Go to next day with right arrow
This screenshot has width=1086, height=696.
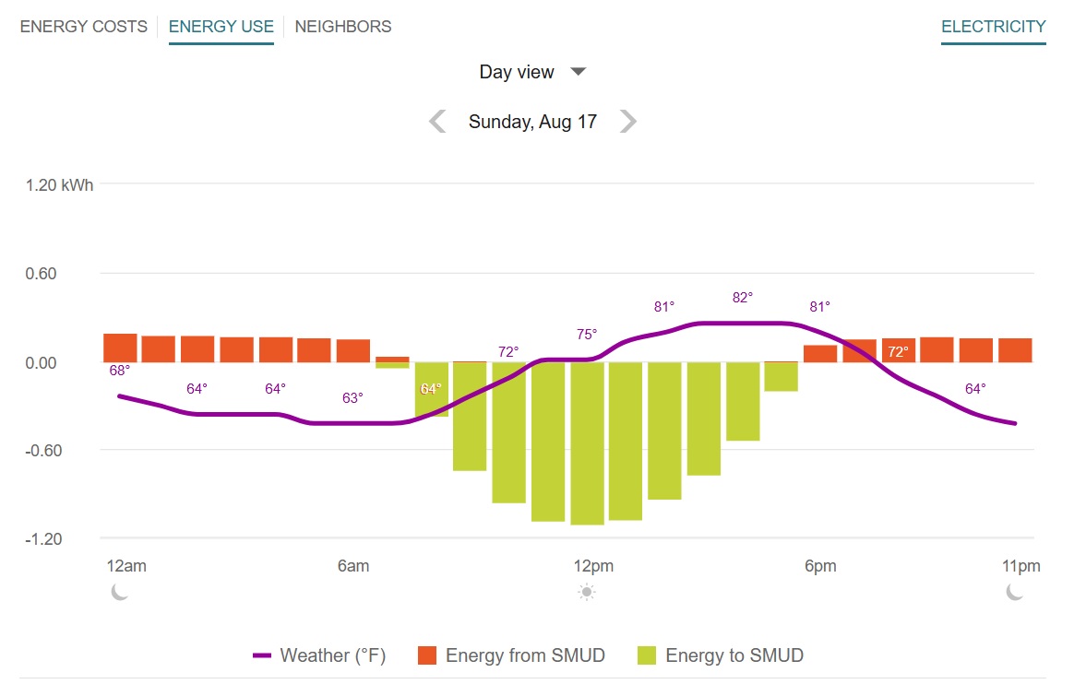click(x=627, y=122)
